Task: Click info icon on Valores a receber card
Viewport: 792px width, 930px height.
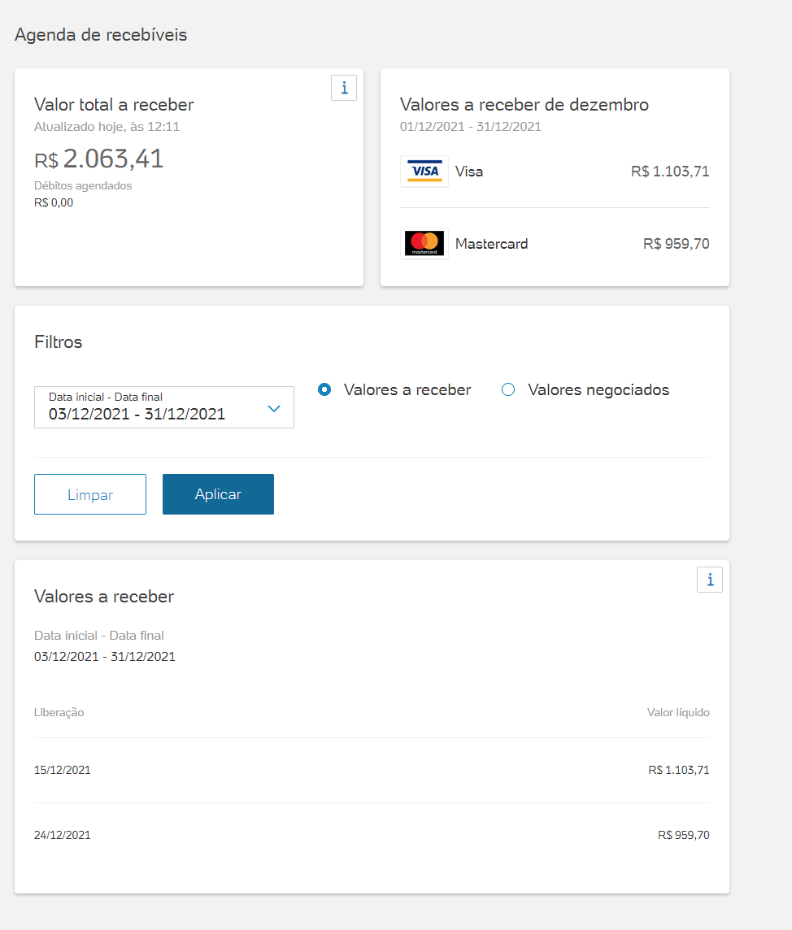Action: tap(710, 580)
